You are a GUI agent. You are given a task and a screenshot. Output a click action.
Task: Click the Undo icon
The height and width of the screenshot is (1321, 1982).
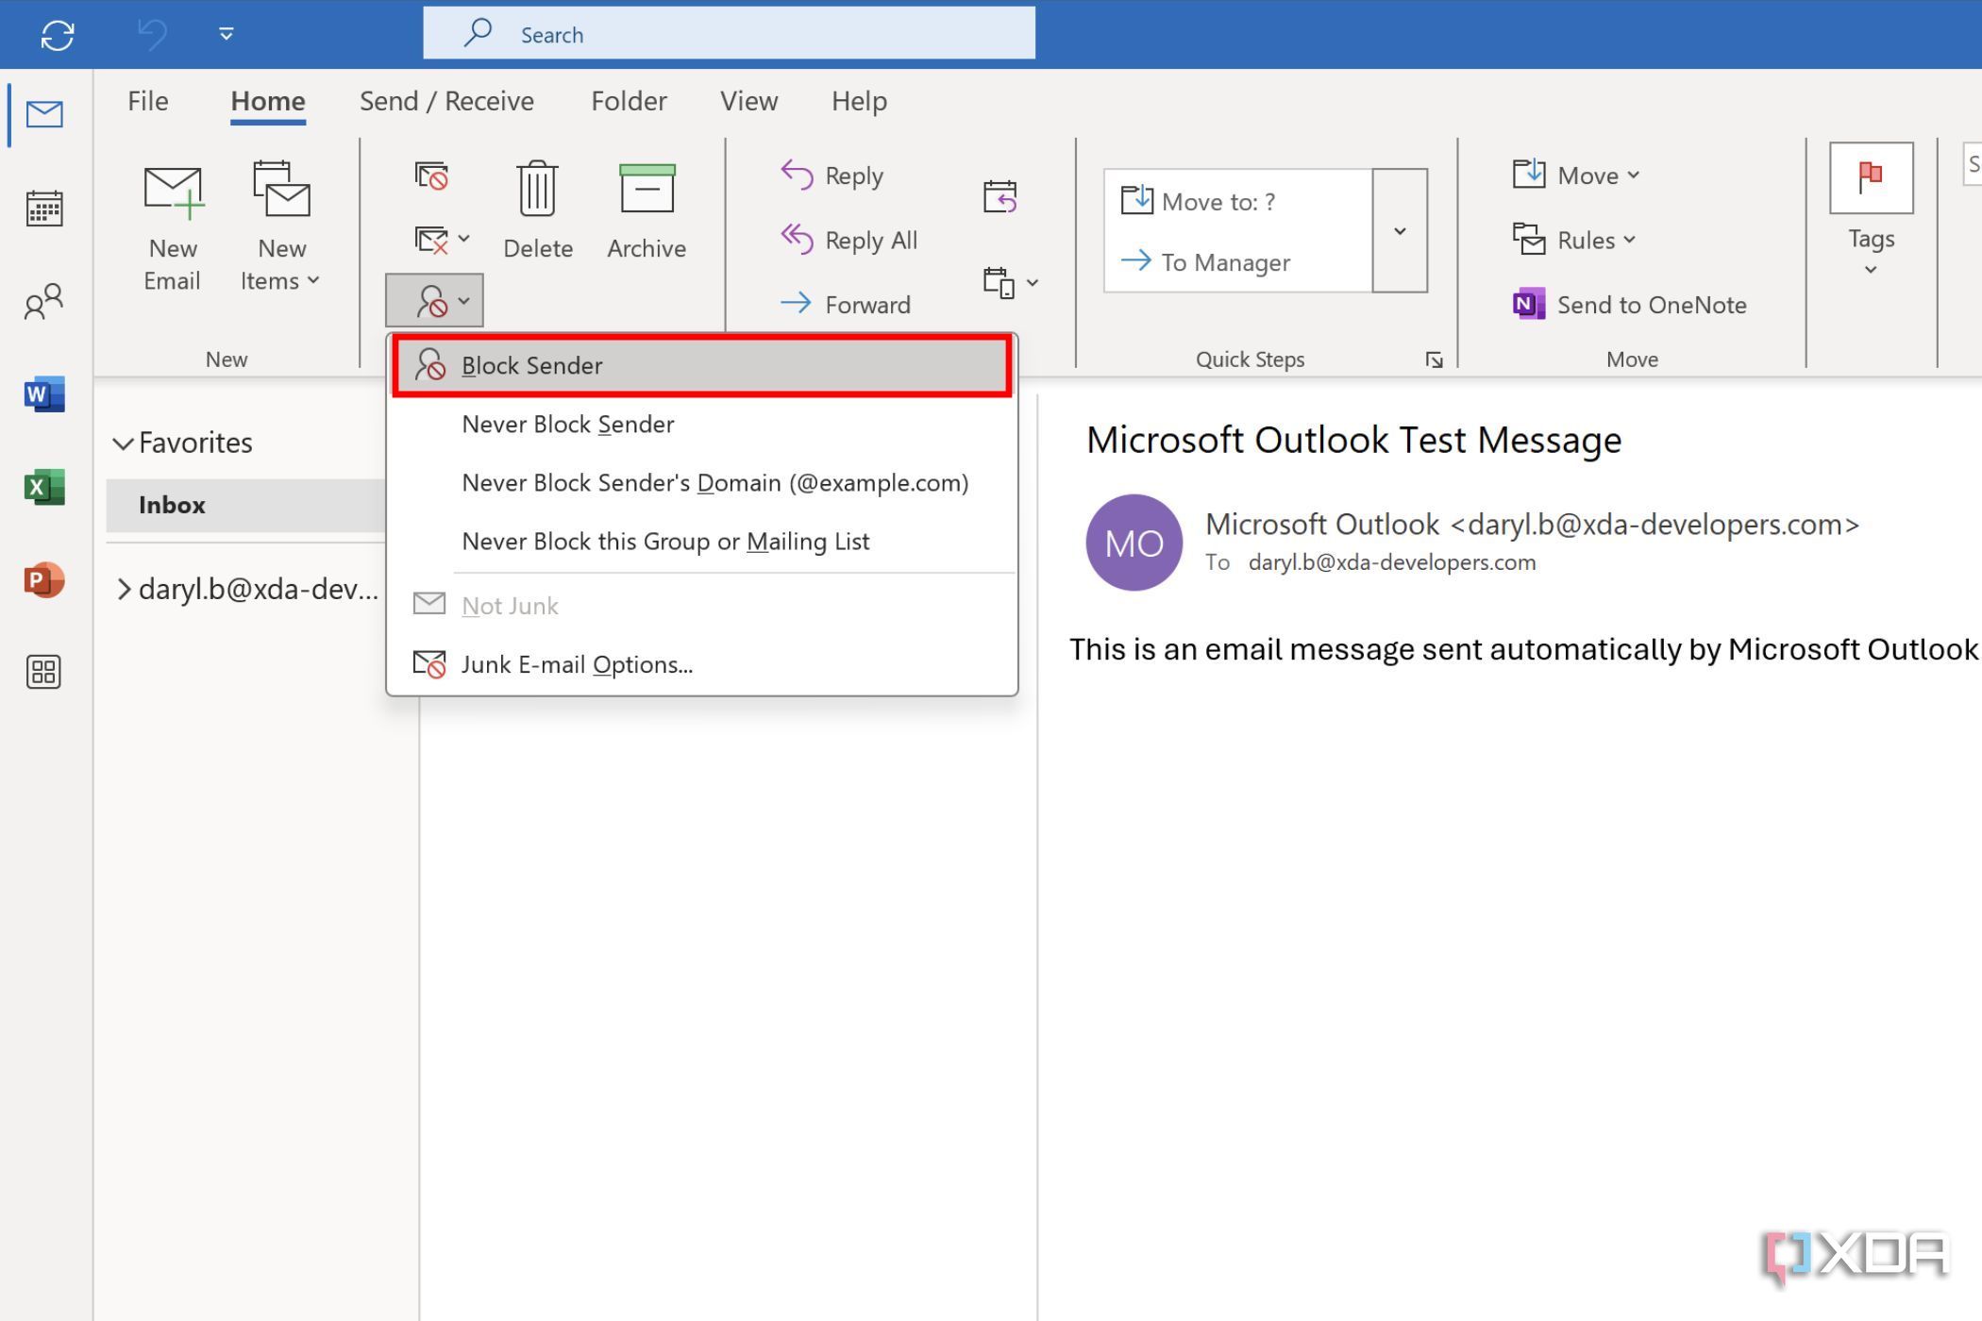pos(149,34)
